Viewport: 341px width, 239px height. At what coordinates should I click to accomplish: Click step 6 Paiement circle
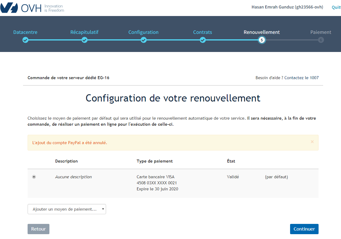point(321,40)
